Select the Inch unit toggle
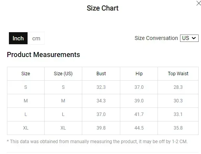Viewport: 201px width, 154px height. pyautogui.click(x=18, y=38)
